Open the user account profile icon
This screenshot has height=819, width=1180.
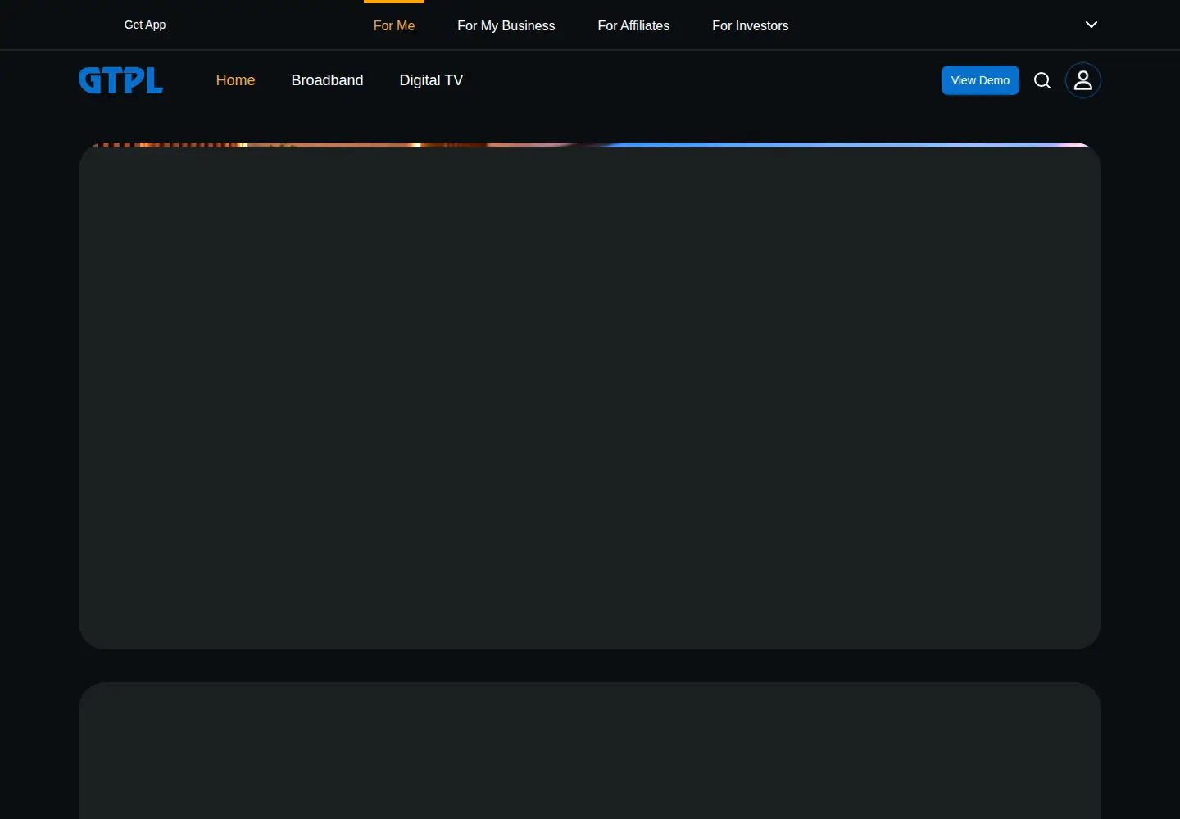pos(1083,80)
